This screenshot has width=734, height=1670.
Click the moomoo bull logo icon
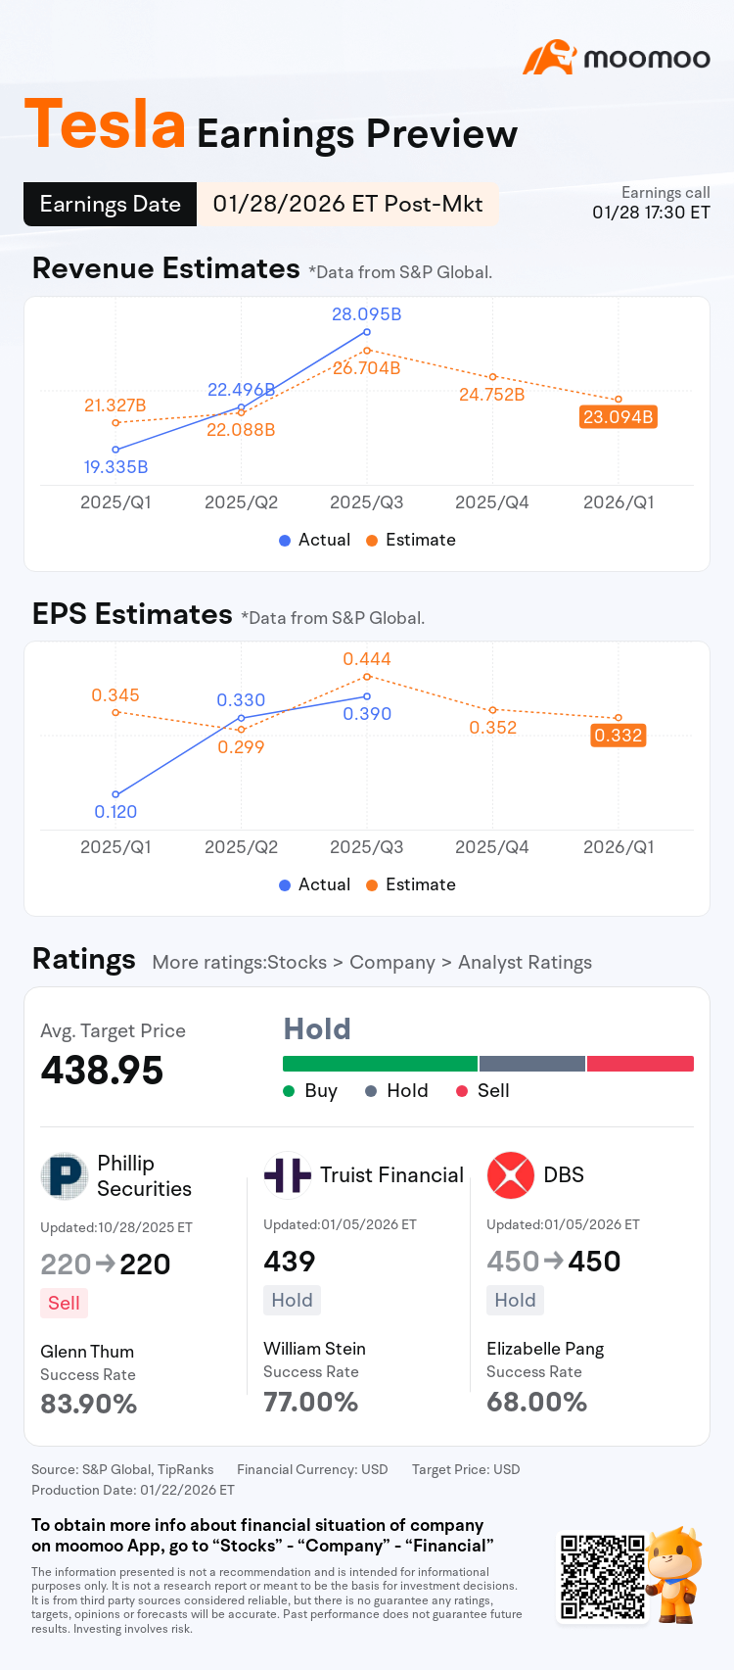point(549,58)
